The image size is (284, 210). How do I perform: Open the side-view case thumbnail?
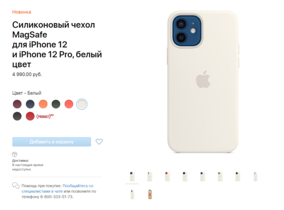(x=256, y=176)
